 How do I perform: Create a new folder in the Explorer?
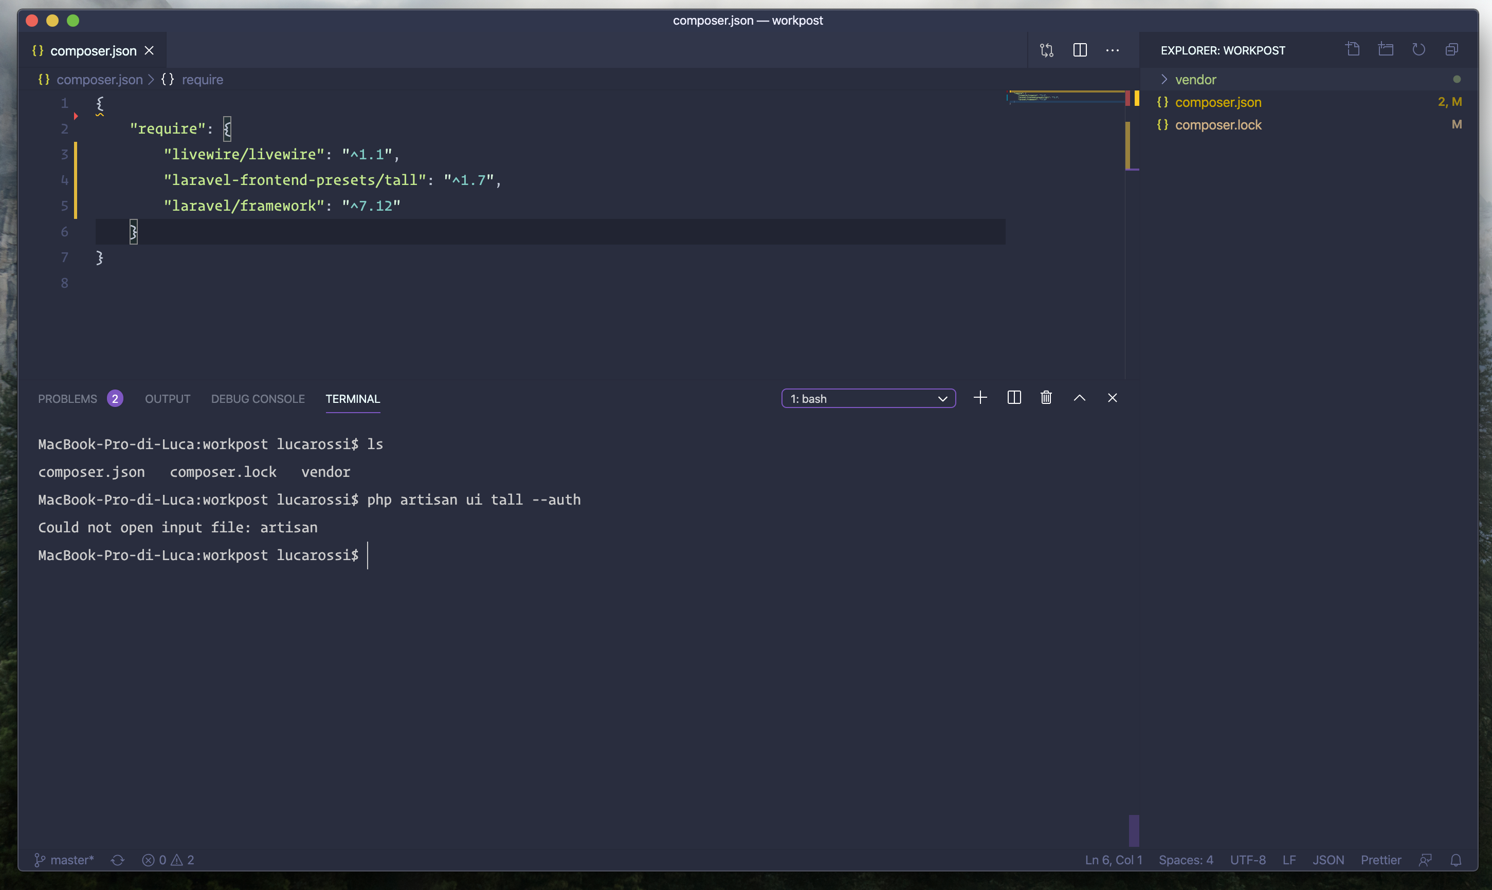(x=1386, y=49)
